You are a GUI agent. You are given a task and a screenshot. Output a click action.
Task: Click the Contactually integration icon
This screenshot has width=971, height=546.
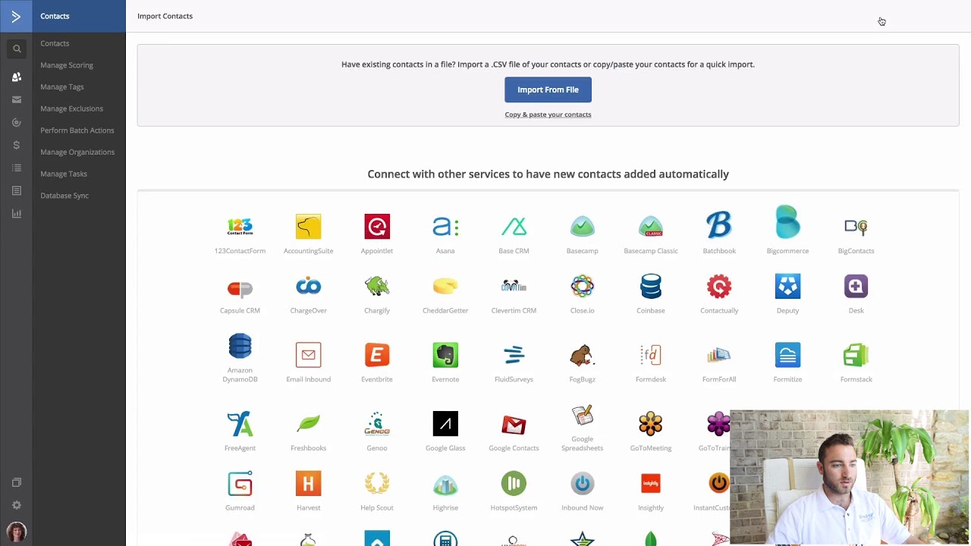(719, 286)
